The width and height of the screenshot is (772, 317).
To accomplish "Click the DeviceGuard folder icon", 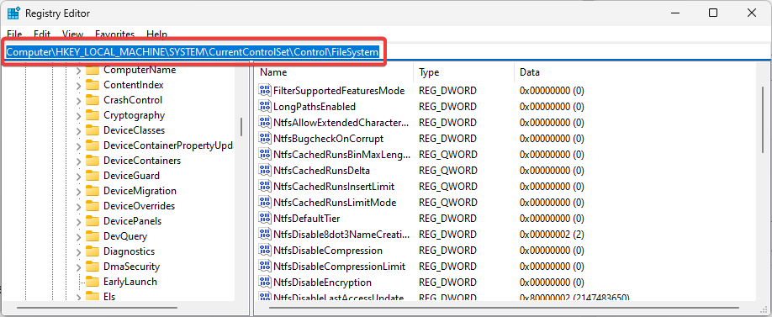I will click(93, 176).
